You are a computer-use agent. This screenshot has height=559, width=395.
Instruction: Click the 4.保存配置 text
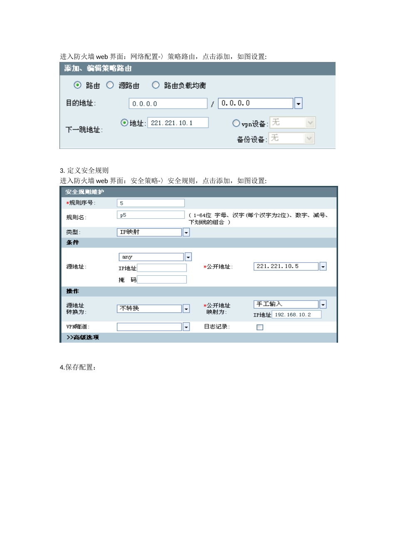pos(78,367)
